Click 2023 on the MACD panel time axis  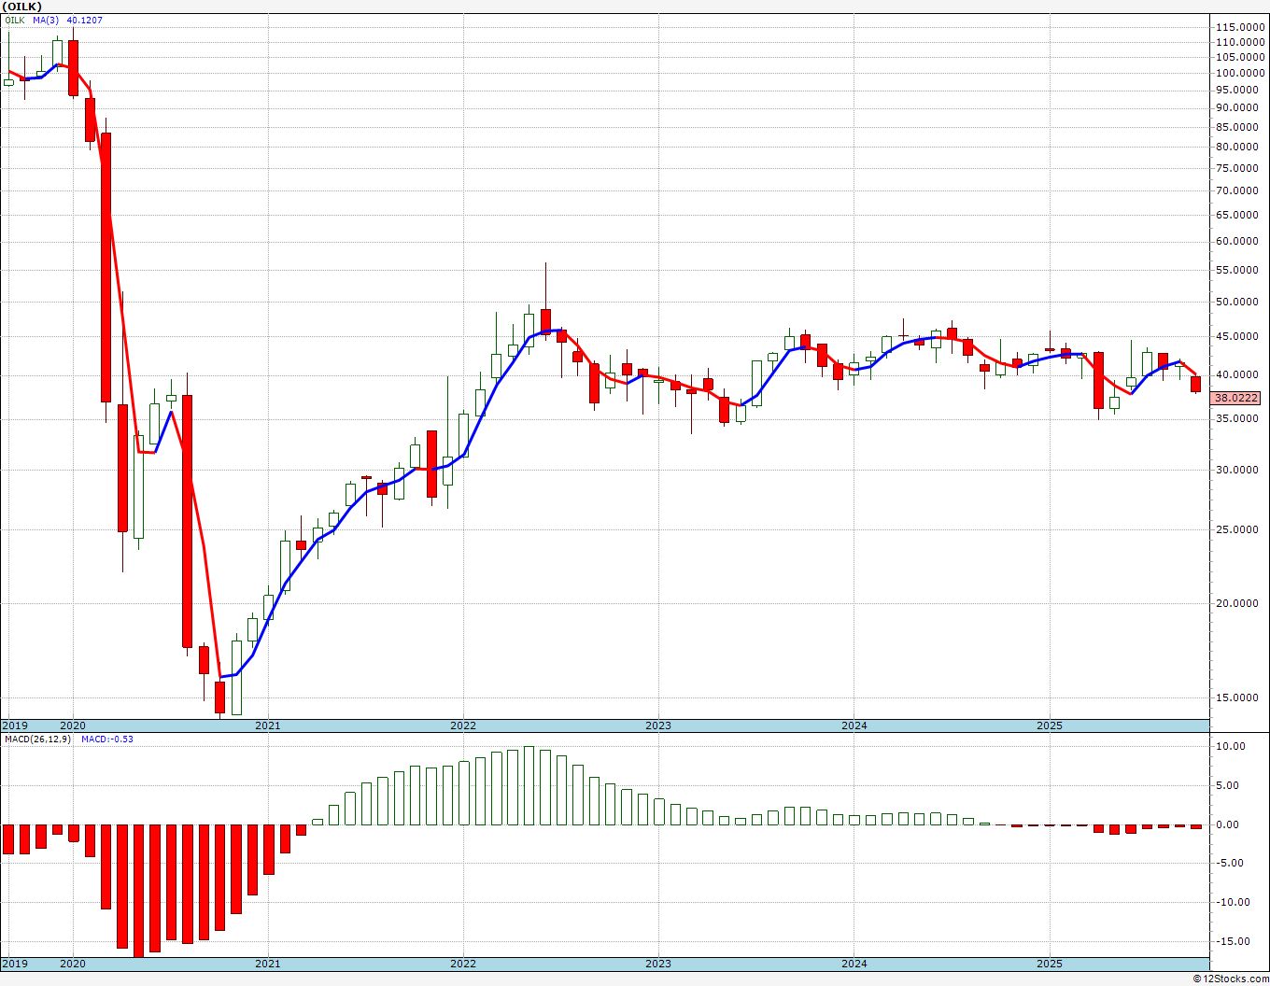tap(658, 964)
